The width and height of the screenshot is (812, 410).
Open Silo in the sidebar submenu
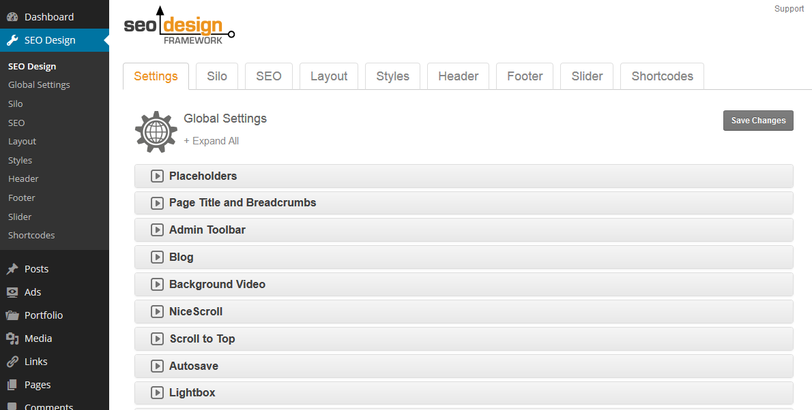point(16,104)
